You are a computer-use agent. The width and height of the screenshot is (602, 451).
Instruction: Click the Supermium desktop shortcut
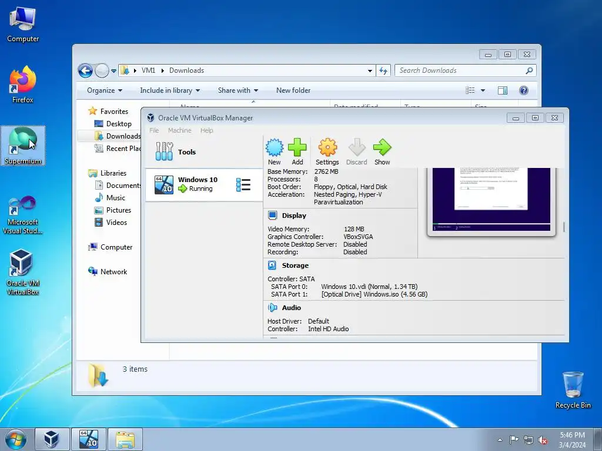[x=23, y=146]
